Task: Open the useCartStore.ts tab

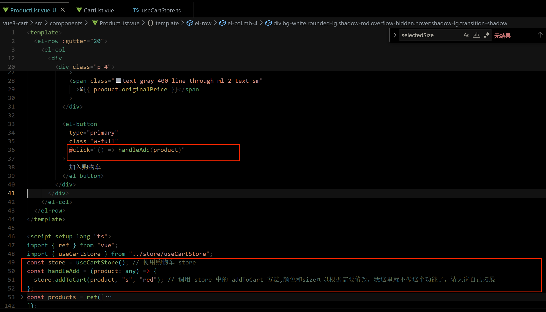Action: (x=161, y=10)
